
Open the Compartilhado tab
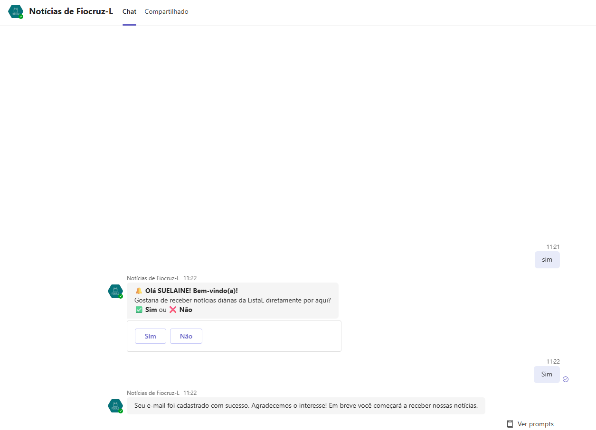tap(166, 12)
